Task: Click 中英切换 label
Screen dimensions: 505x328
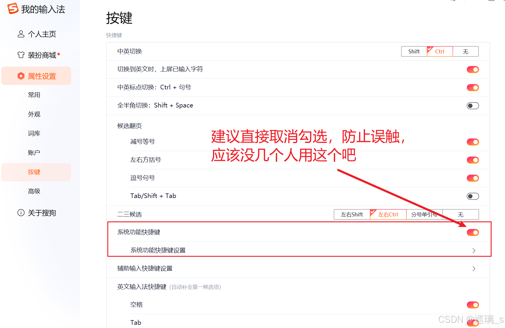Action: 130,51
